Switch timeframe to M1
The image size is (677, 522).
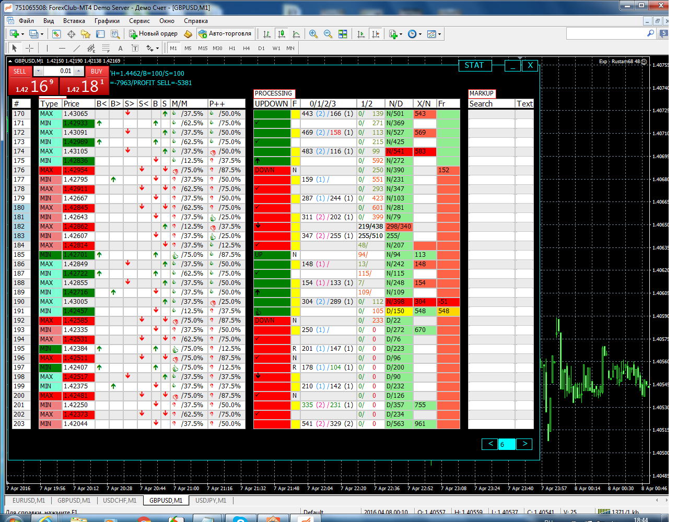(x=173, y=48)
